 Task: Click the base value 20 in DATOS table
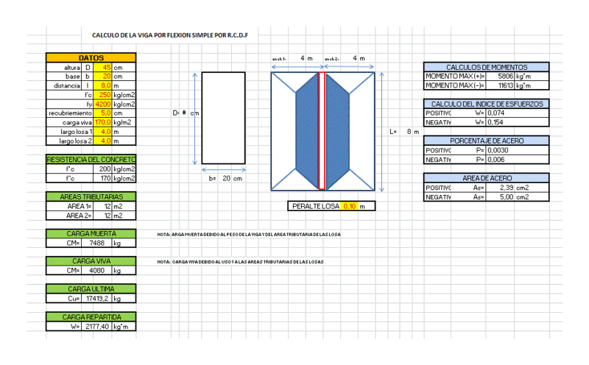click(x=102, y=77)
